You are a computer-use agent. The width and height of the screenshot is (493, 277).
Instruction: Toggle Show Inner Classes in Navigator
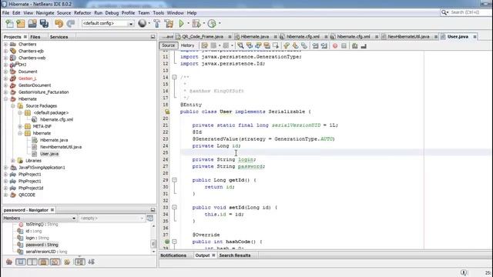pos(55,262)
